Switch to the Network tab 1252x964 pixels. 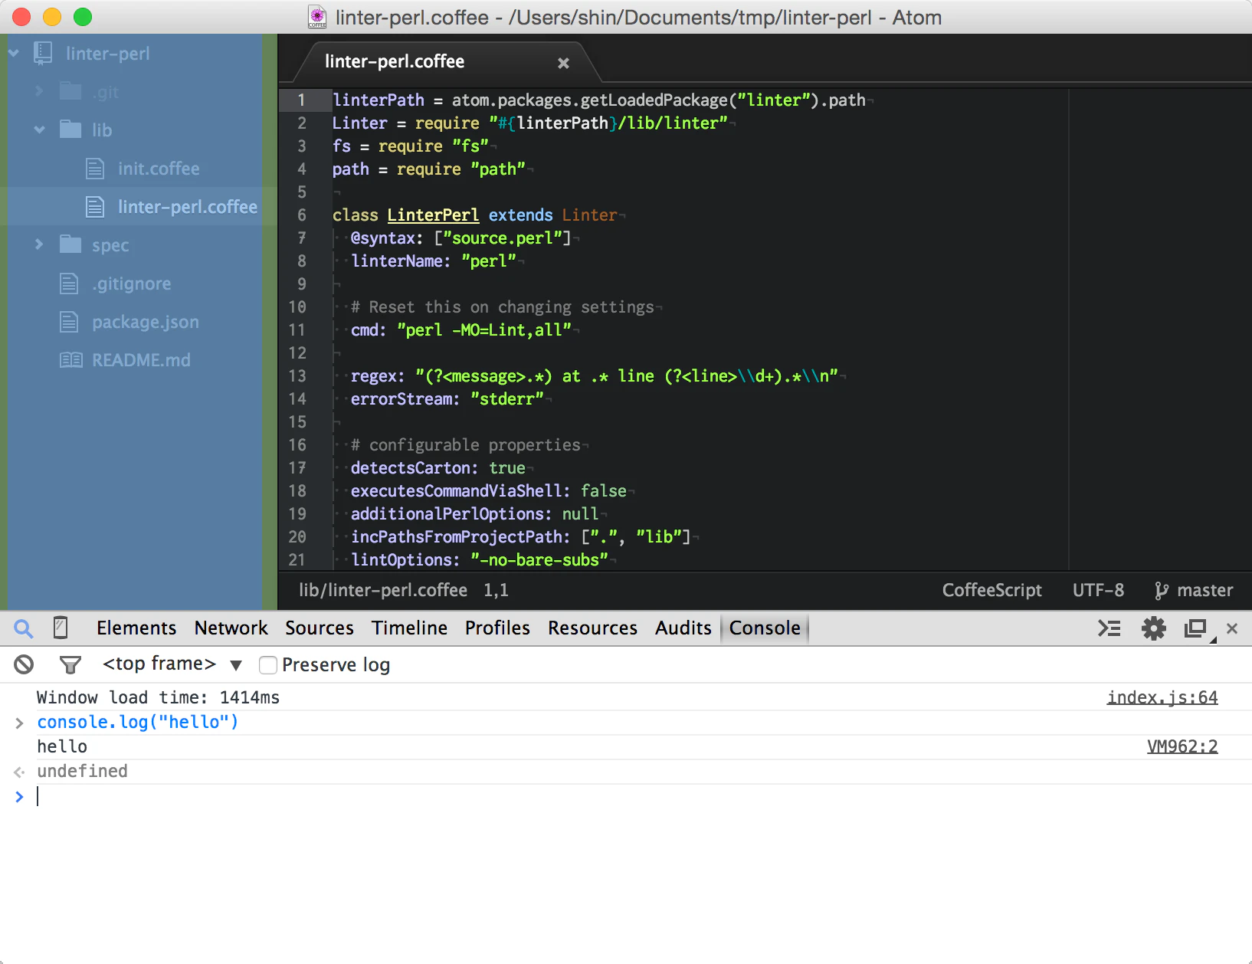coord(231,628)
